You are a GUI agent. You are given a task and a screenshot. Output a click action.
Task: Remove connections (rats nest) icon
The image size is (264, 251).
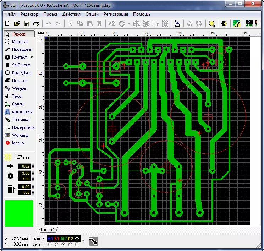177,23
